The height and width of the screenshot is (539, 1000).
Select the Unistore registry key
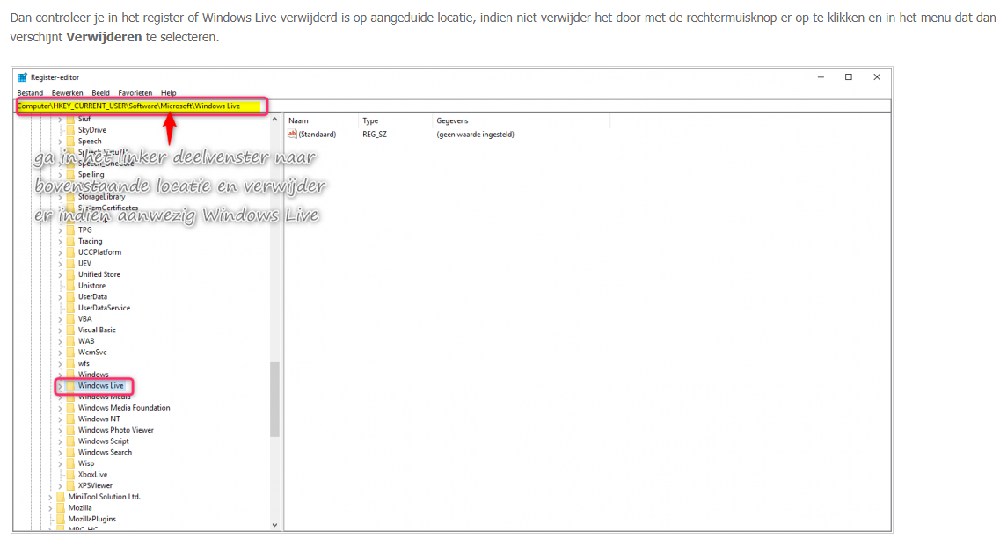(x=91, y=286)
